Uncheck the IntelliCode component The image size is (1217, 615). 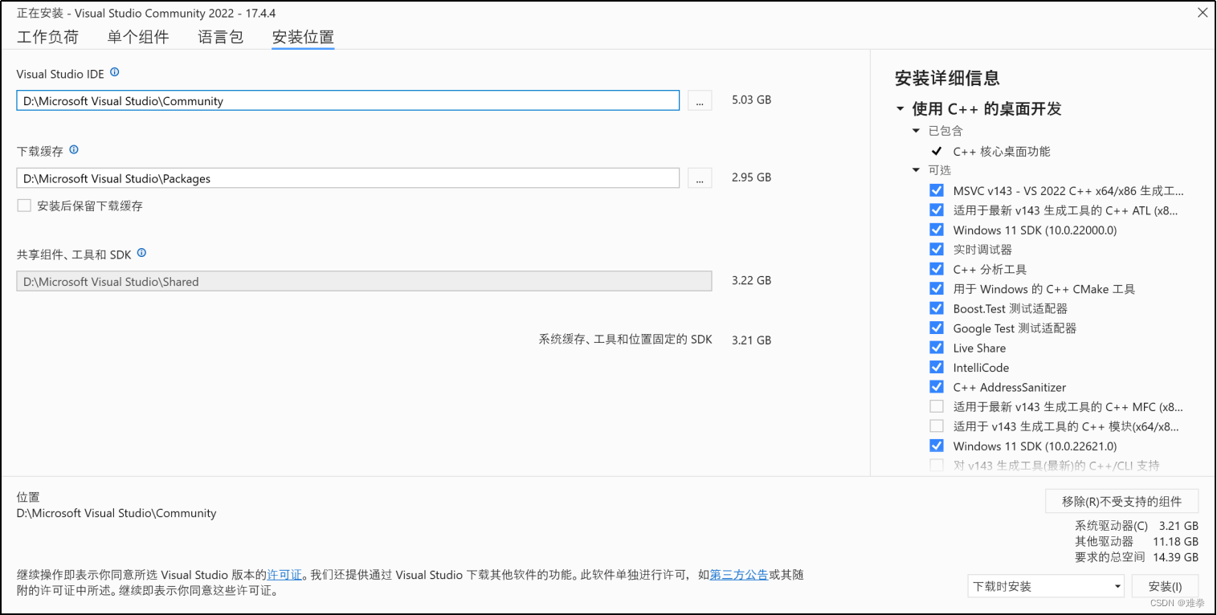937,367
